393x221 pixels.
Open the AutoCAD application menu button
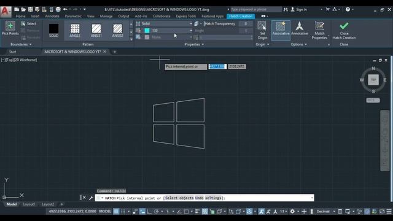tap(6, 12)
